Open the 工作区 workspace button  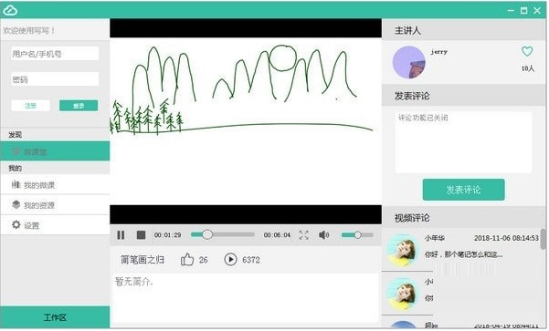point(55,317)
